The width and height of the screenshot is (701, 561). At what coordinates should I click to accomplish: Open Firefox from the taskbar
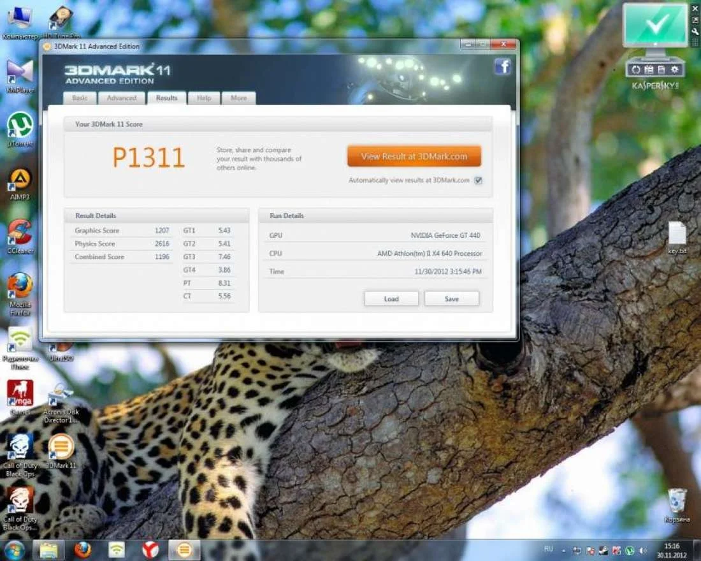(83, 550)
